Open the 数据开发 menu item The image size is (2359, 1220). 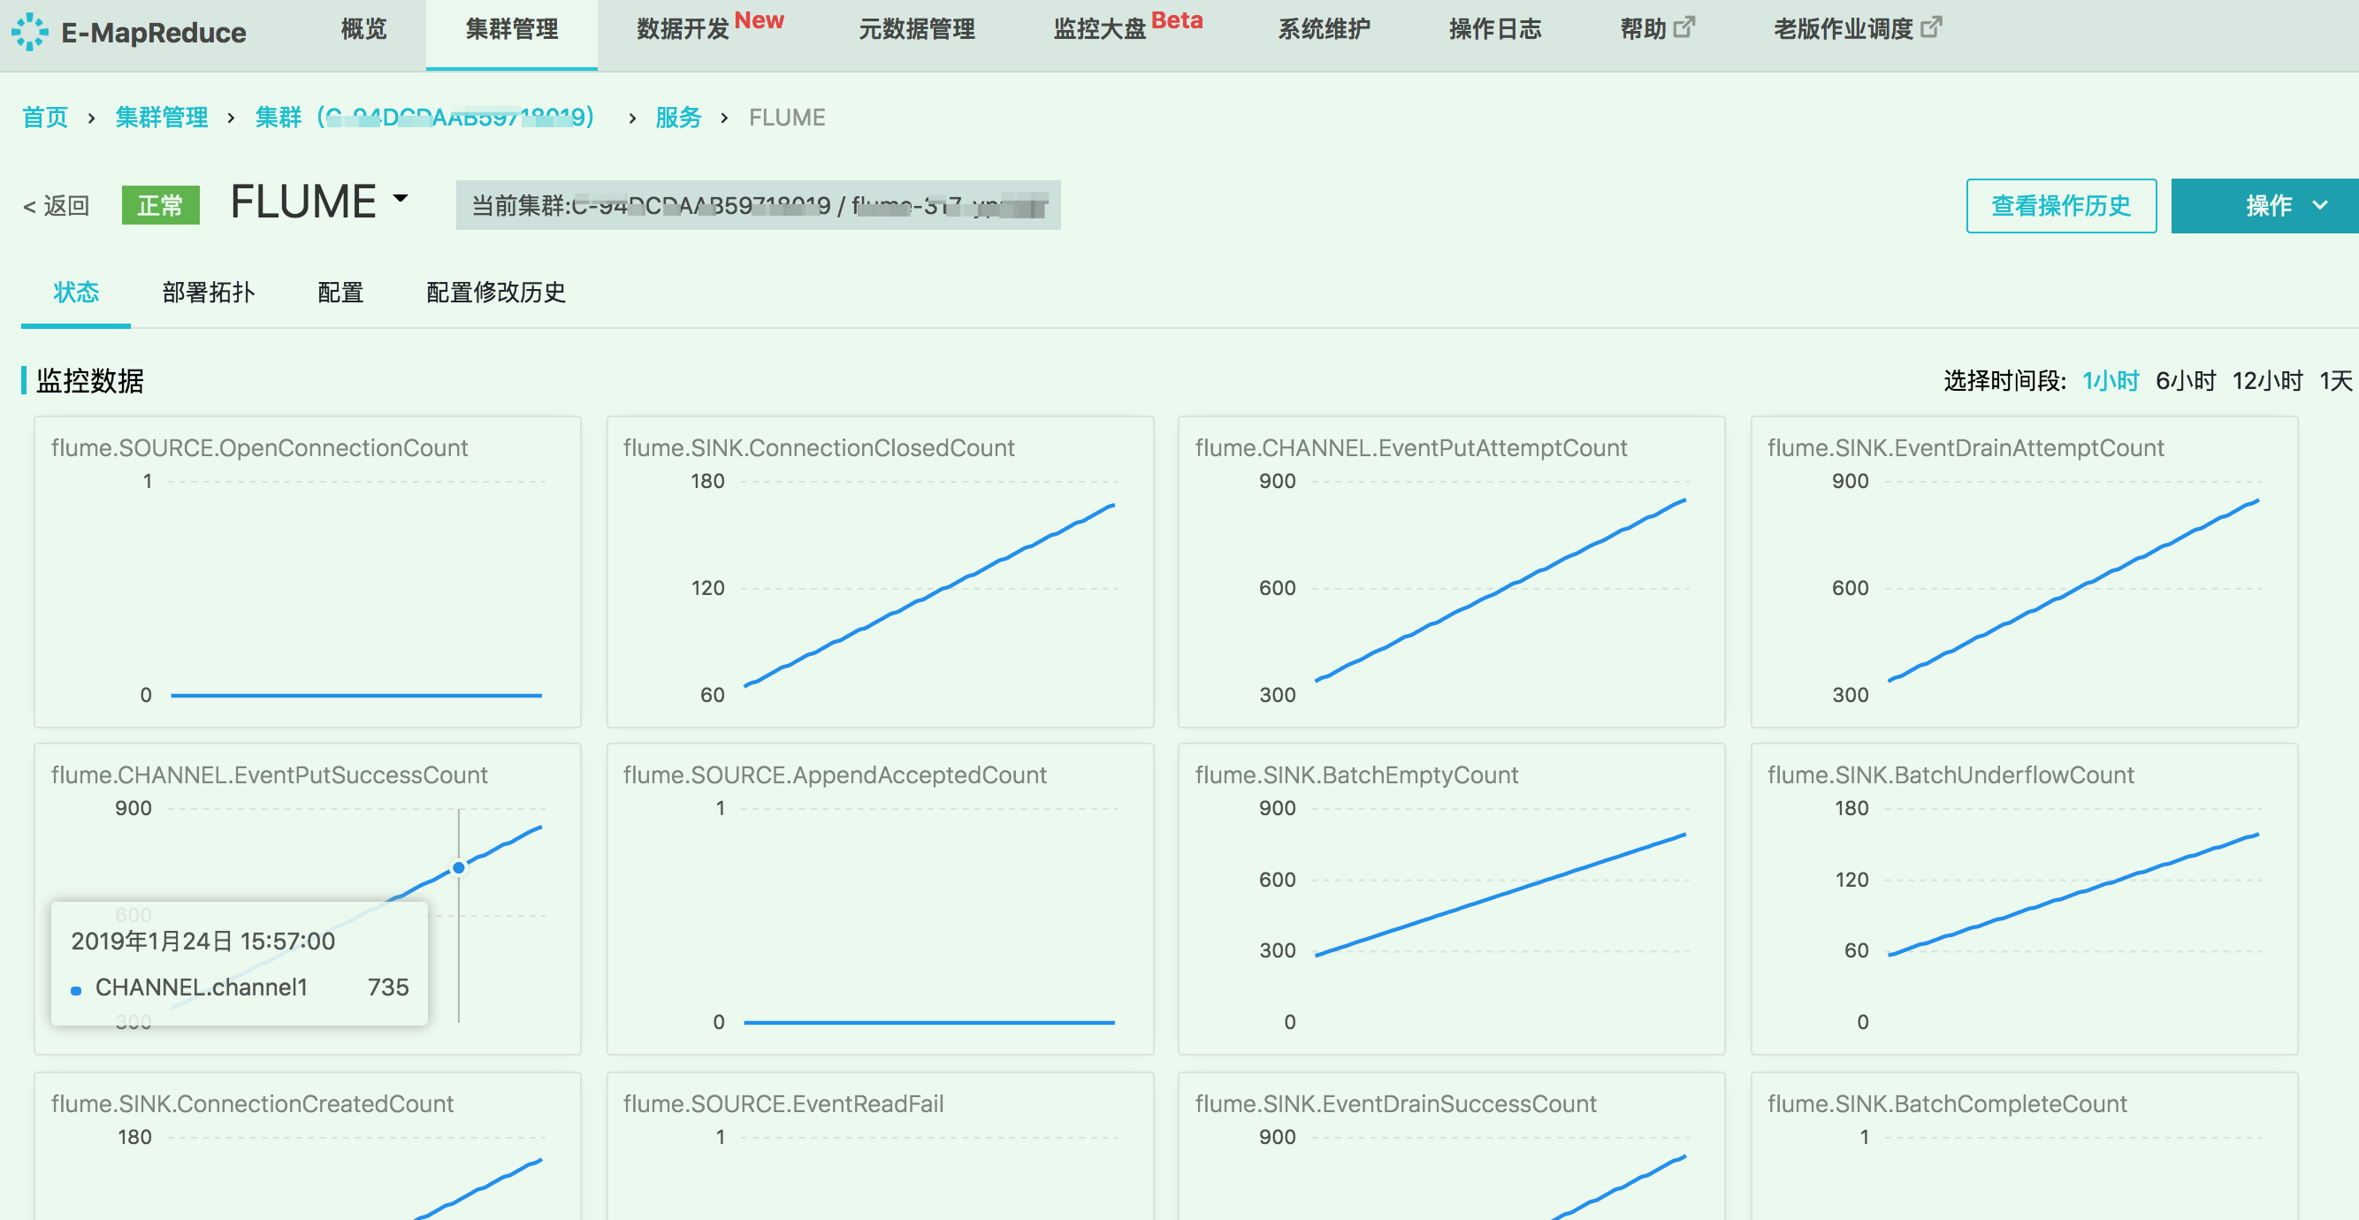click(683, 29)
